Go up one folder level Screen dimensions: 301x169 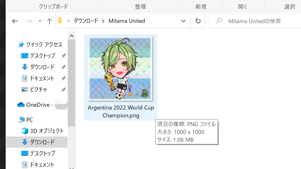tap(49, 21)
